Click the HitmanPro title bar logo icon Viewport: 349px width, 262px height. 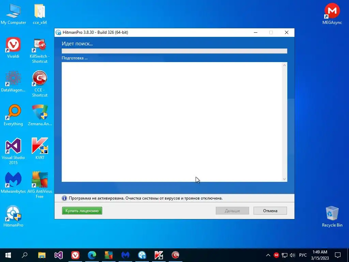tap(58, 32)
